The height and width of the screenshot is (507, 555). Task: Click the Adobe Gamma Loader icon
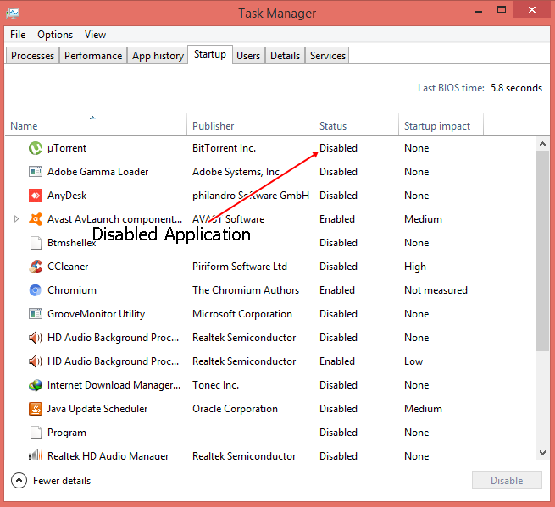click(x=36, y=172)
